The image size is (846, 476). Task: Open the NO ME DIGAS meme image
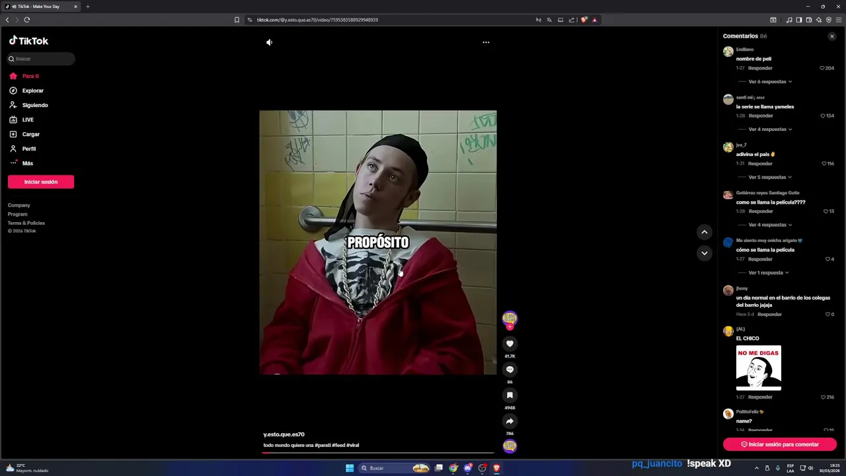759,368
